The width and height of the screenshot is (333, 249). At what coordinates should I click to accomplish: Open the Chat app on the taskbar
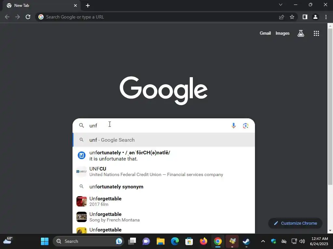click(146, 241)
